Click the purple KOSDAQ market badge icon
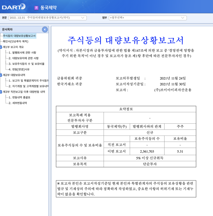213x216 pixels. [x=36, y=8]
